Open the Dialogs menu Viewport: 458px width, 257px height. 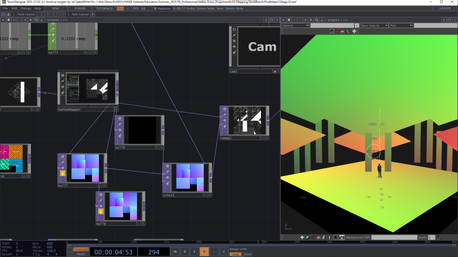tap(26, 8)
